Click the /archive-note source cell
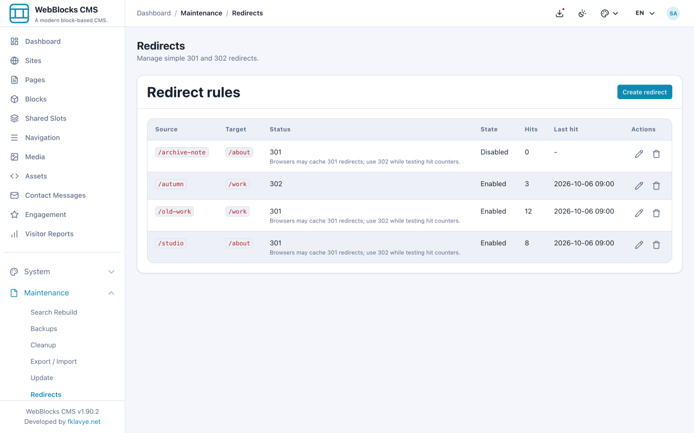The image size is (694, 433). pyautogui.click(x=182, y=152)
